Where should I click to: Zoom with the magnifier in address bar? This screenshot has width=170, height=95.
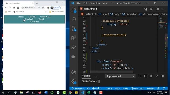[x=39, y=8]
